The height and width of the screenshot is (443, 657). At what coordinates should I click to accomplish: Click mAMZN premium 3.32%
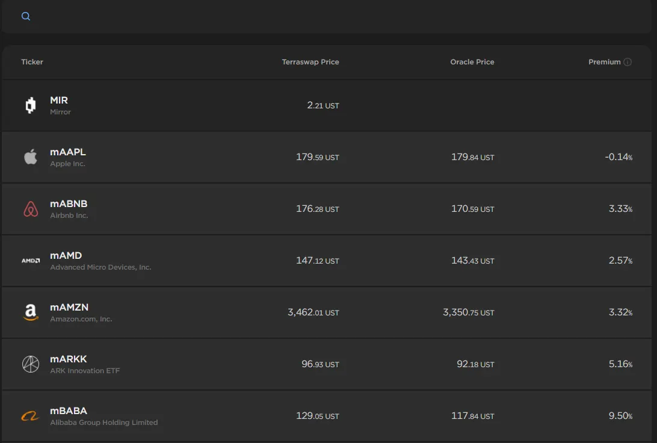[x=620, y=312]
